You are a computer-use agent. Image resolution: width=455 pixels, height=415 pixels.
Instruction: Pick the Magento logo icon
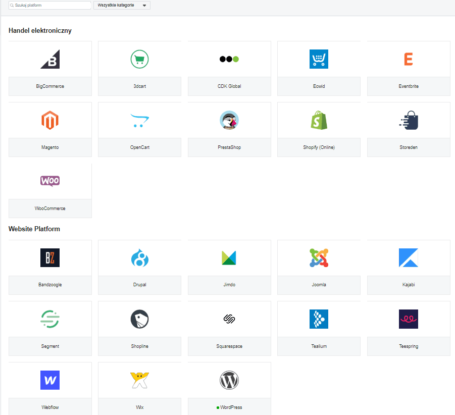50,120
